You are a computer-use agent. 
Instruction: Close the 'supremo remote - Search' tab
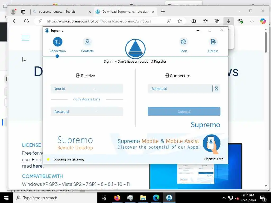tap(90, 12)
